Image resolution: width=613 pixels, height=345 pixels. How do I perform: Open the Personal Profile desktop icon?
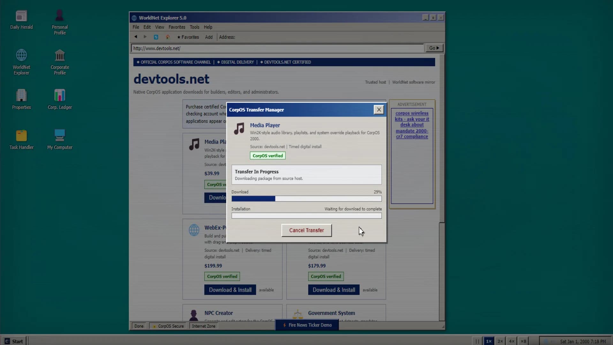pos(60,22)
